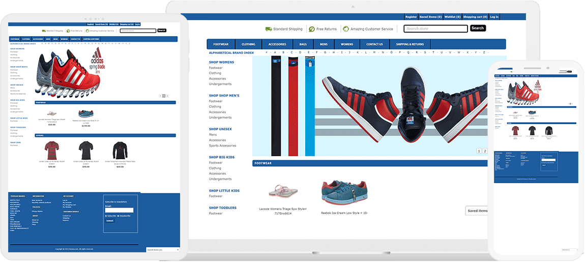Focus the Search store field on laptop
Image resolution: width=585 pixels, height=262 pixels.
click(435, 28)
